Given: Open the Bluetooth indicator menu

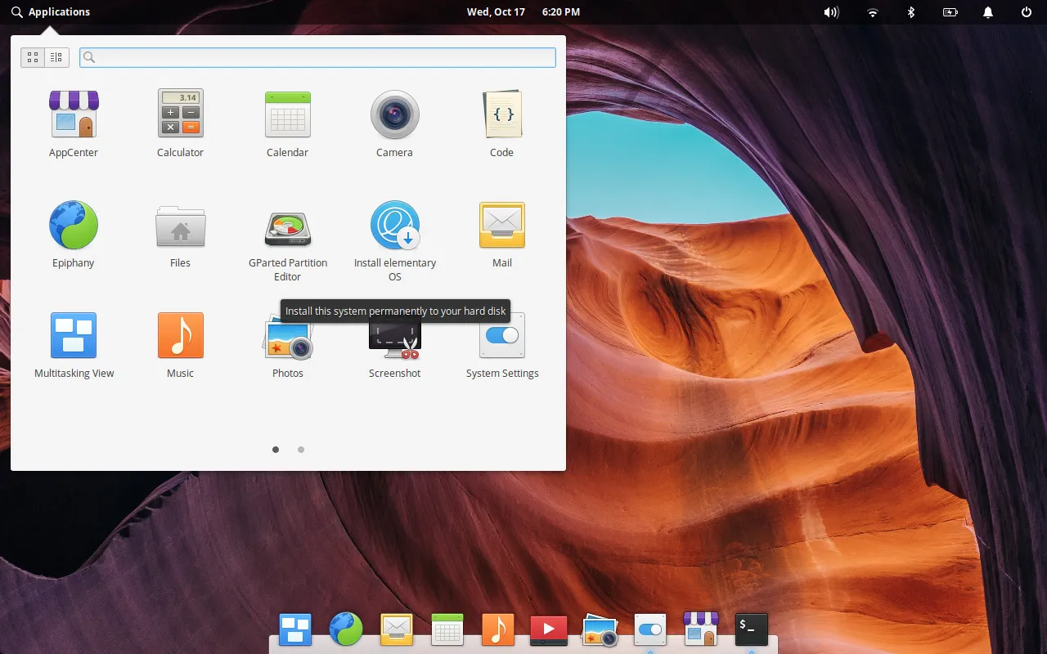Looking at the screenshot, I should (911, 12).
